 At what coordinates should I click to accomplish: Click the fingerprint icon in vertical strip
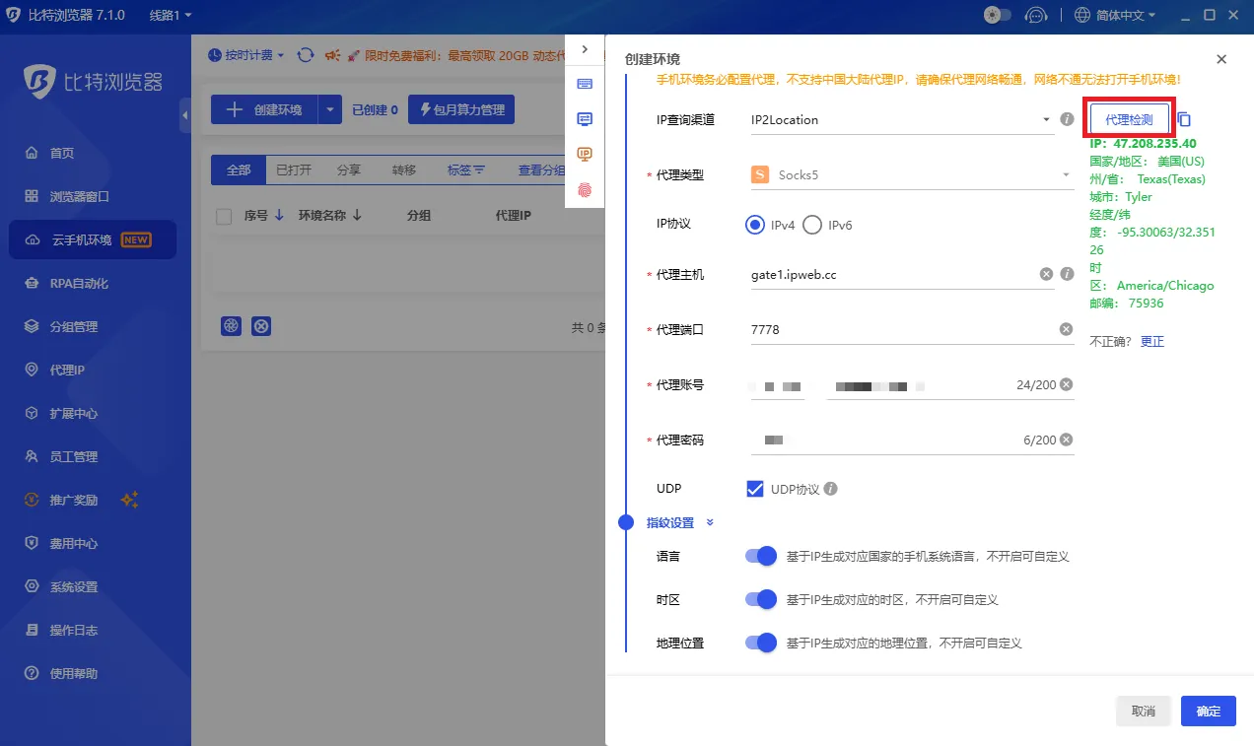point(585,187)
